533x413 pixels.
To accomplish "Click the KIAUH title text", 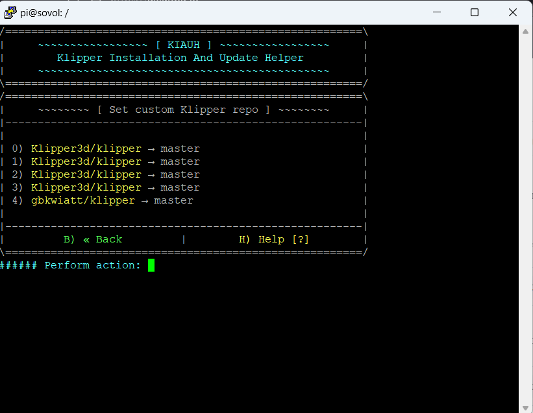I will 184,45.
